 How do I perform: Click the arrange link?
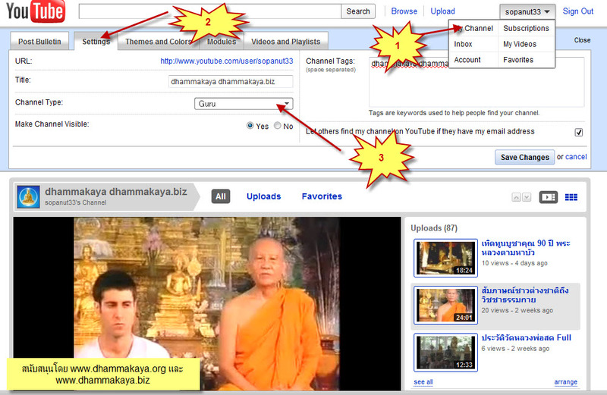point(565,382)
